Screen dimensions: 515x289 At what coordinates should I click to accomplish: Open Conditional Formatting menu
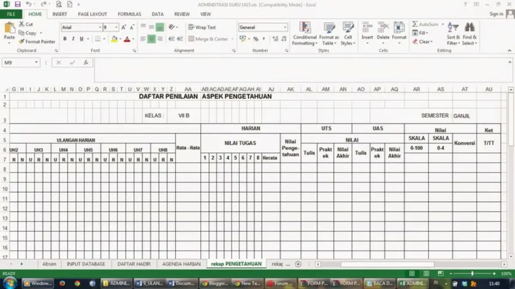point(305,33)
